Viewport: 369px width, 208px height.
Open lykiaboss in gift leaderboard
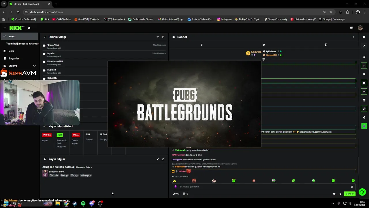(x=271, y=51)
